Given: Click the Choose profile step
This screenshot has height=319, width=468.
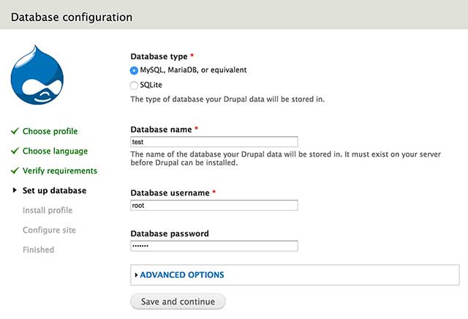Looking at the screenshot, I should [x=50, y=132].
